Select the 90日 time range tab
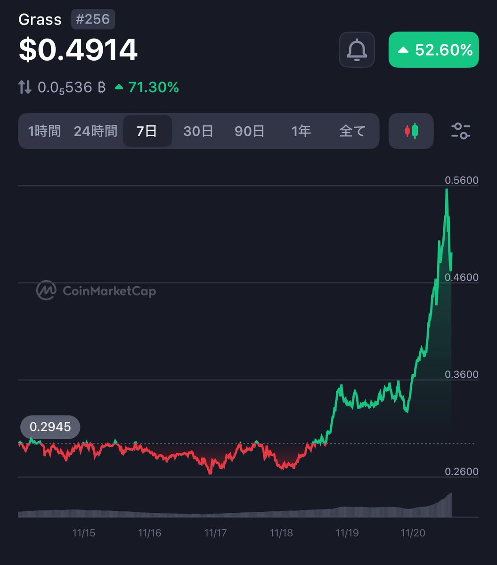This screenshot has height=565, width=497. 250,131
